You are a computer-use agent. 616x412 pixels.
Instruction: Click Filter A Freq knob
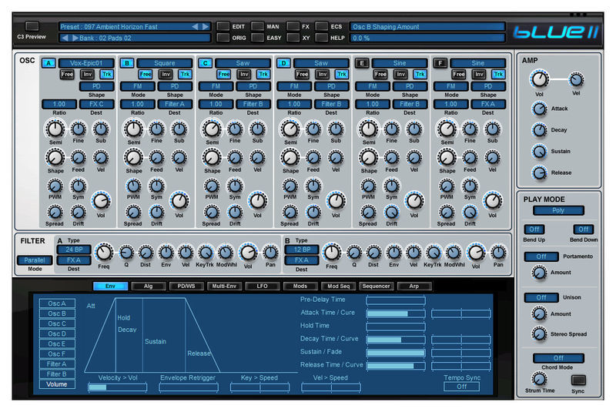(x=104, y=253)
